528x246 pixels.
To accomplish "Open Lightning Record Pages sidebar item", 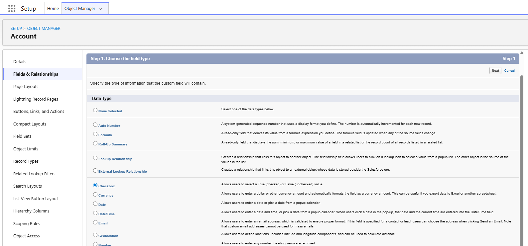I will click(x=36, y=99).
